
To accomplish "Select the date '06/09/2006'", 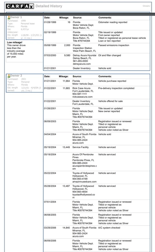I will click(50, 241).
